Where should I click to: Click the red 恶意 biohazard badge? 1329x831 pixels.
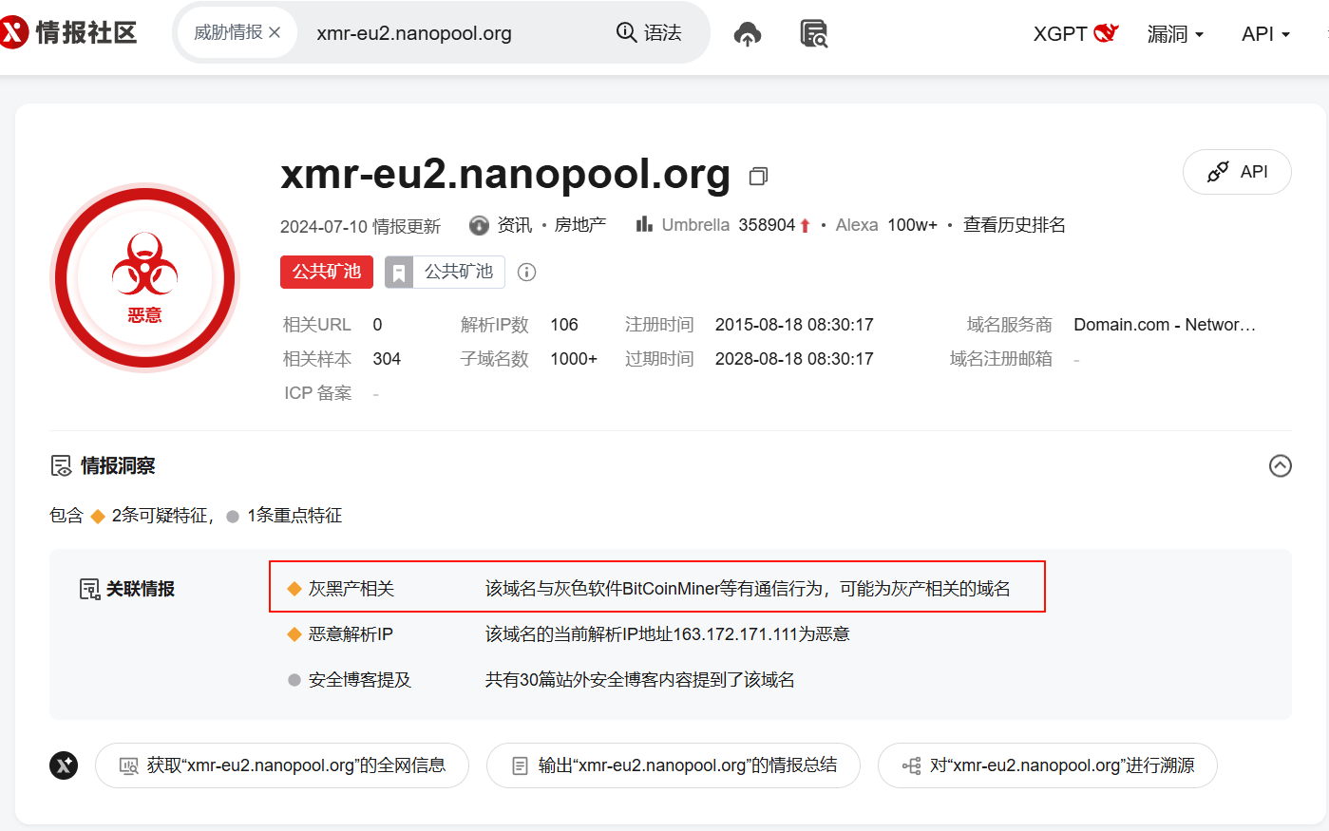[144, 277]
